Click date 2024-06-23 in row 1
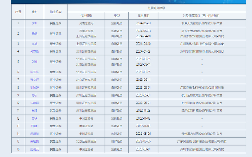 tap(143, 23)
